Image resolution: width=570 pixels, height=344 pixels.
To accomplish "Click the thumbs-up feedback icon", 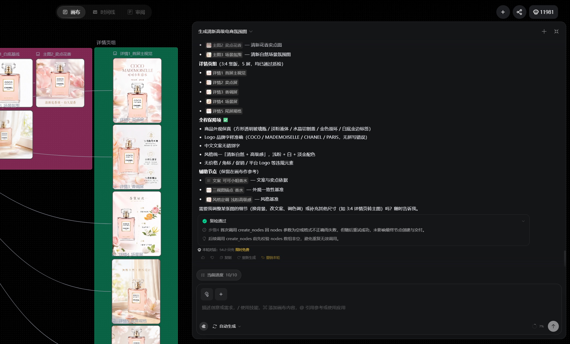I will (x=203, y=258).
